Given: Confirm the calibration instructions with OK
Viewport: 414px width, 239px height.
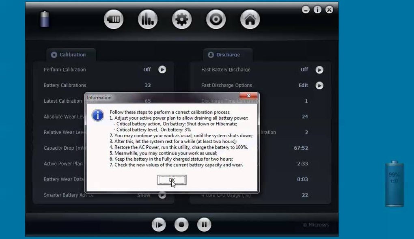Looking at the screenshot, I should coord(171,180).
